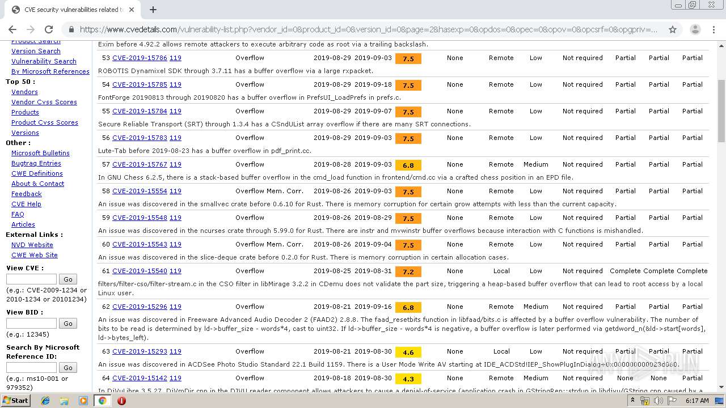Click the browser forward arrow
Viewport: 726px width, 408px height.
pos(31,29)
